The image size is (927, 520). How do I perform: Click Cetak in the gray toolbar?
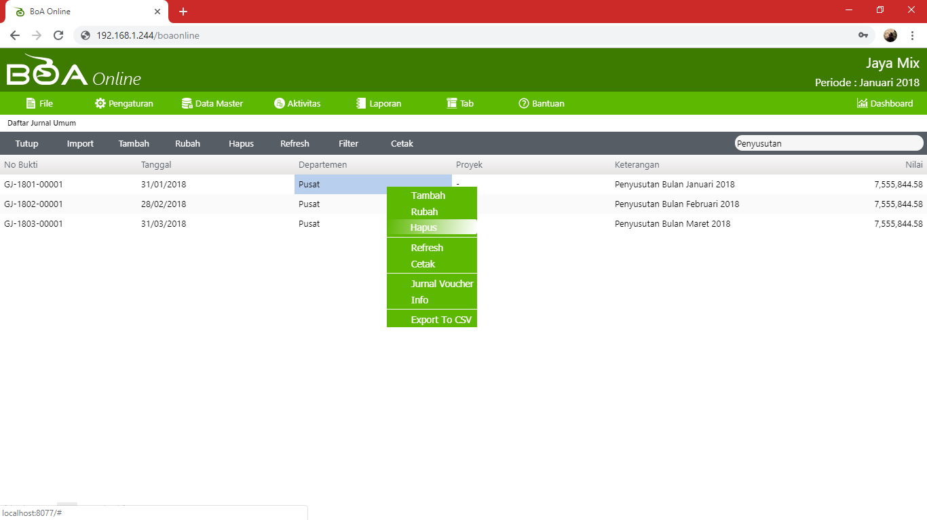402,143
